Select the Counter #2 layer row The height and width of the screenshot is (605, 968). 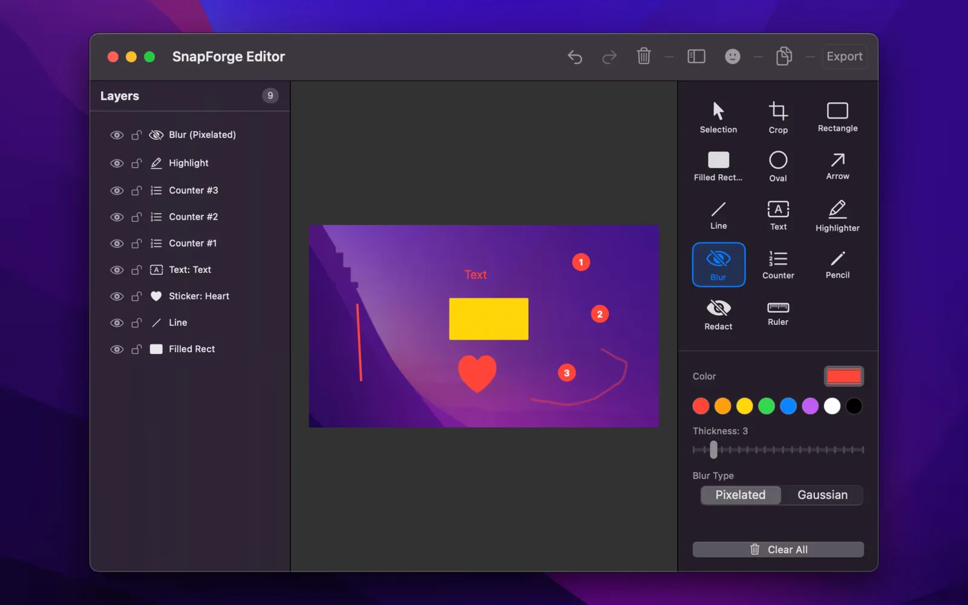coord(190,217)
